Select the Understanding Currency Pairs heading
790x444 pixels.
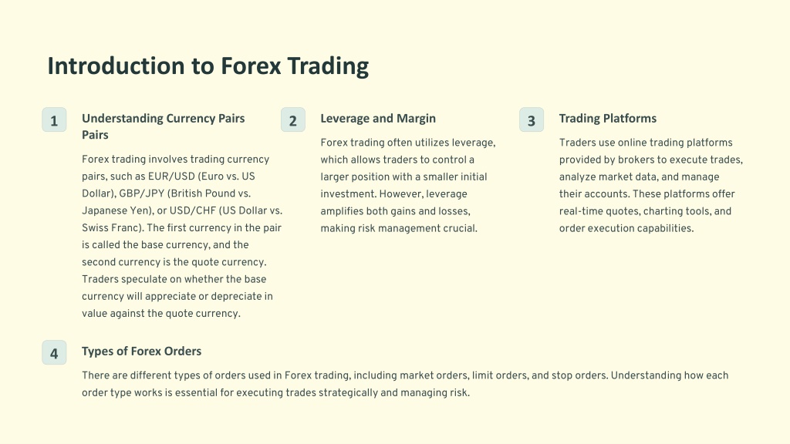[164, 126]
